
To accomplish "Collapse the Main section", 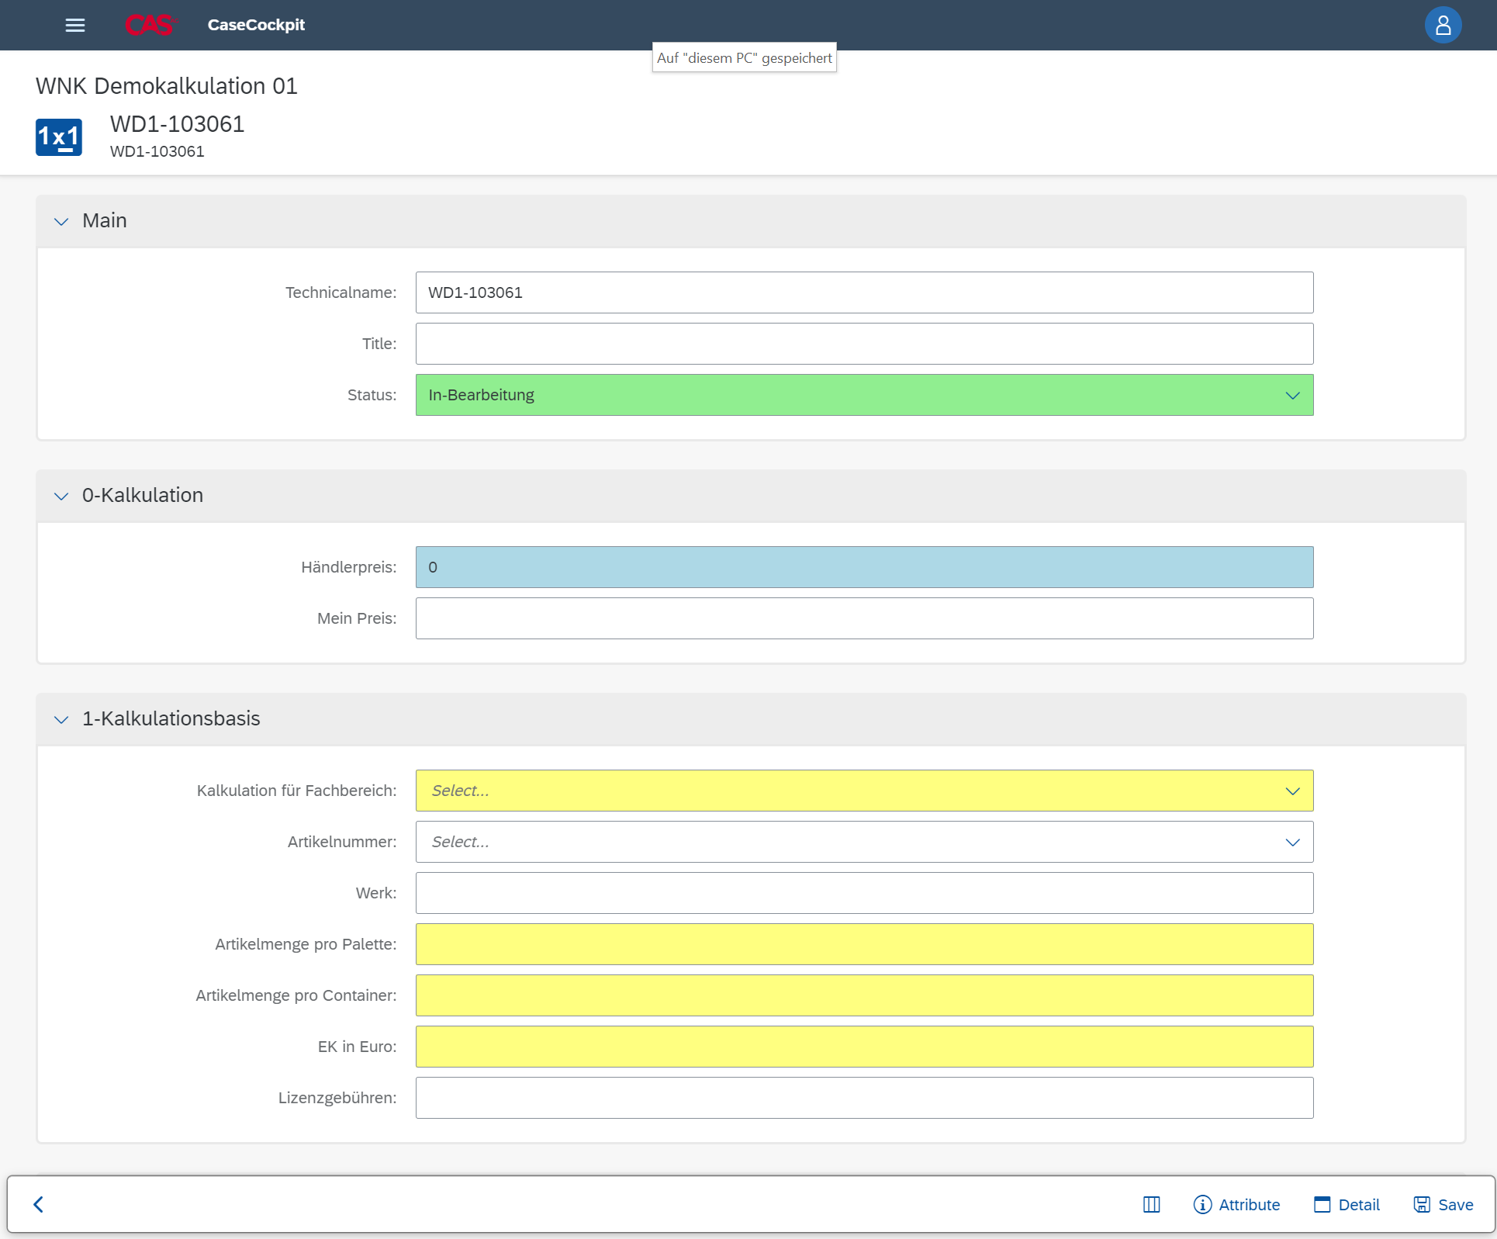I will [x=61, y=221].
